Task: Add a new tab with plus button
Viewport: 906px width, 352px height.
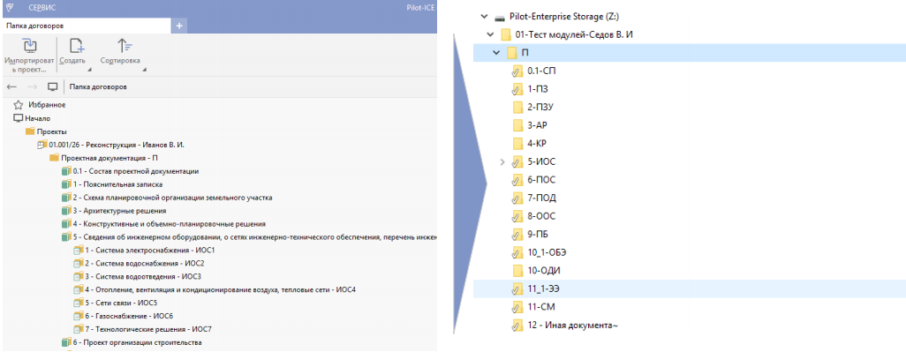Action: tap(179, 26)
